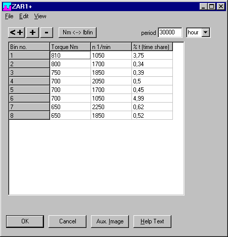Viewport: 228px width, 237px height.
Task: Confirm with the OK button
Action: [x=25, y=221]
